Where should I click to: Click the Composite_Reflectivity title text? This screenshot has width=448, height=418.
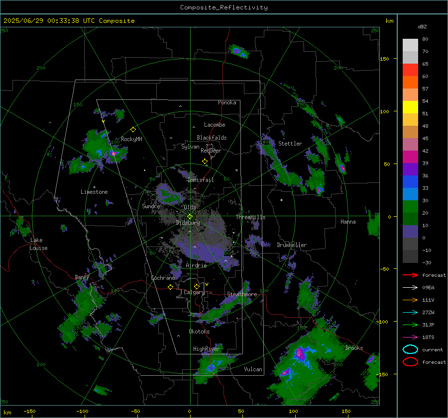tap(224, 7)
